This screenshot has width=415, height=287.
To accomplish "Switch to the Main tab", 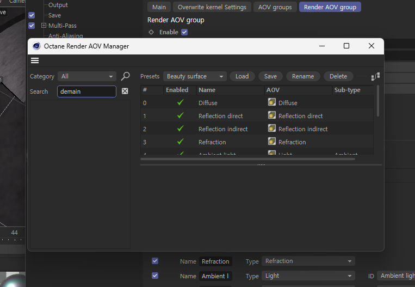I will click(159, 7).
